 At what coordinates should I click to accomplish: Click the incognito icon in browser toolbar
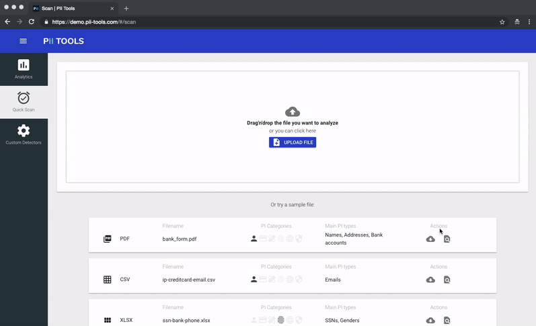click(x=517, y=22)
